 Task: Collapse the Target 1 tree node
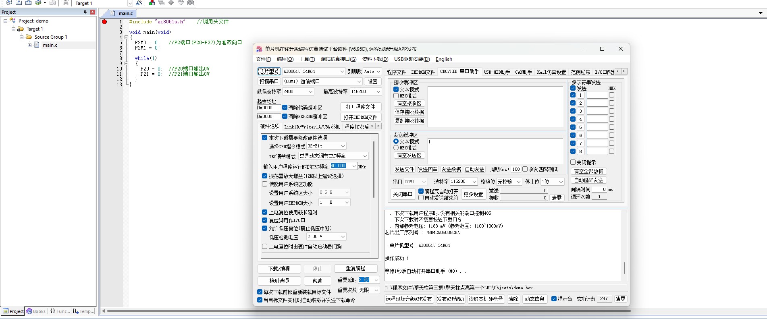pos(13,29)
